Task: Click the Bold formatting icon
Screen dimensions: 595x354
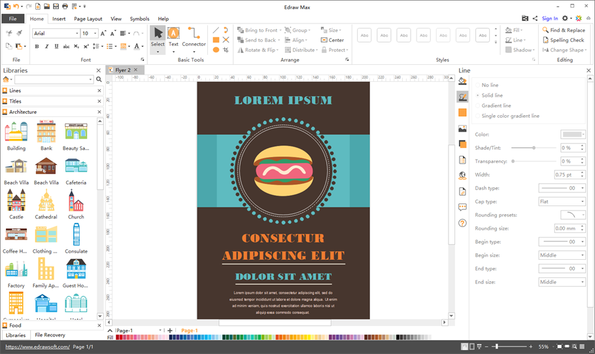Action: (37, 46)
